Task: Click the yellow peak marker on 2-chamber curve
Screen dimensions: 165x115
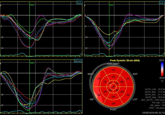Action: (x=109, y=35)
